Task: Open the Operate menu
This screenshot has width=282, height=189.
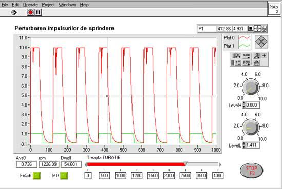Action: 30,5
